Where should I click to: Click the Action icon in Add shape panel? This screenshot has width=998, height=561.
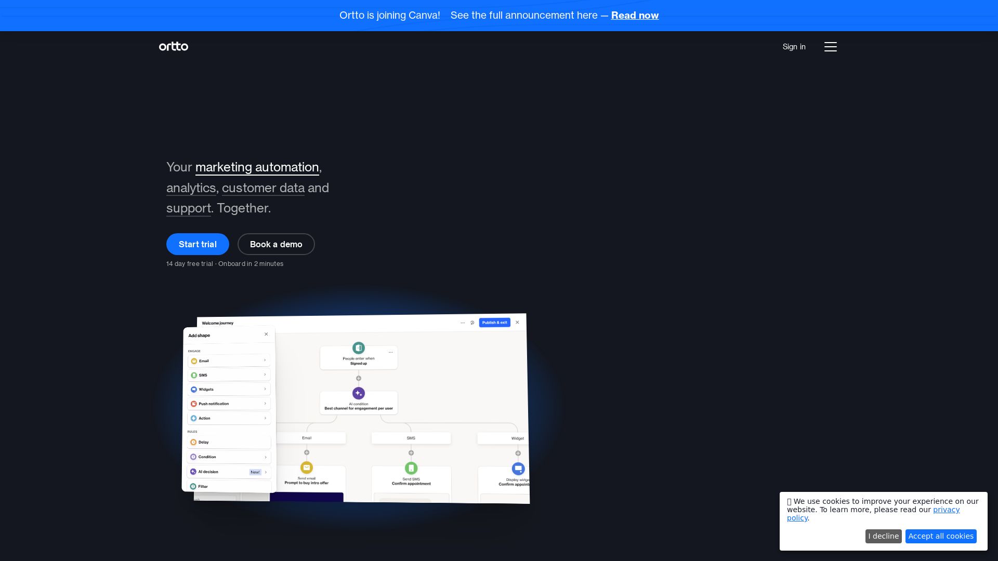[194, 418]
